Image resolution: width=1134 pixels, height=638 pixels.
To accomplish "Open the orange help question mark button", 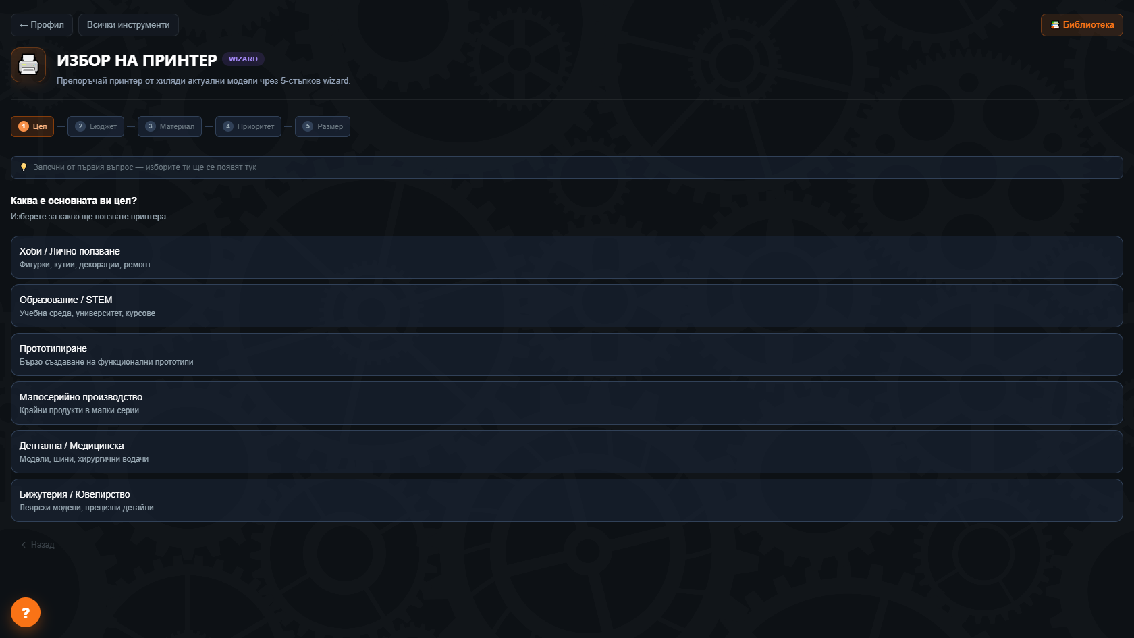I will click(x=26, y=612).
